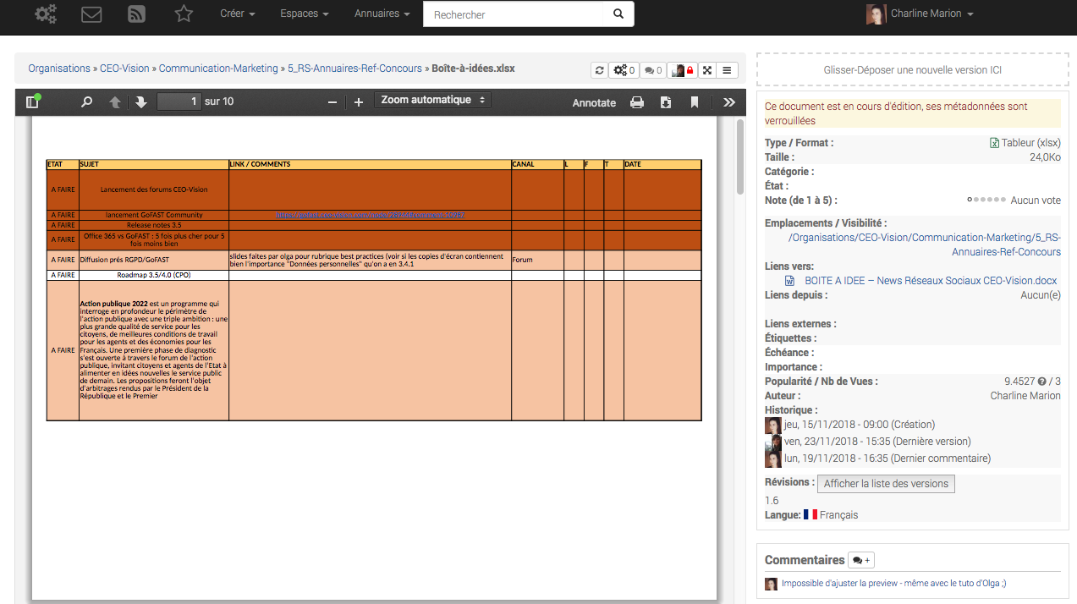Print the document with printer icon

(637, 102)
